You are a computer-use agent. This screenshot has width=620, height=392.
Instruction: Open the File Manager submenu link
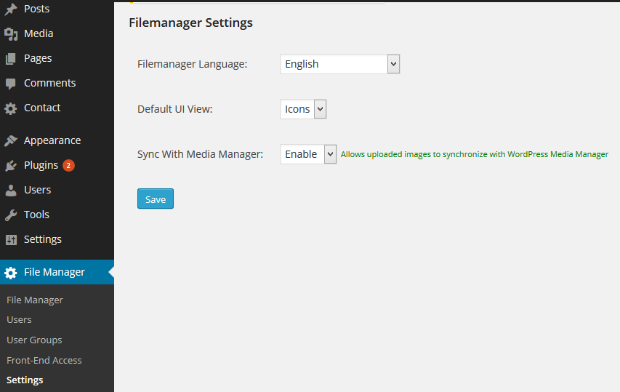[x=34, y=300]
